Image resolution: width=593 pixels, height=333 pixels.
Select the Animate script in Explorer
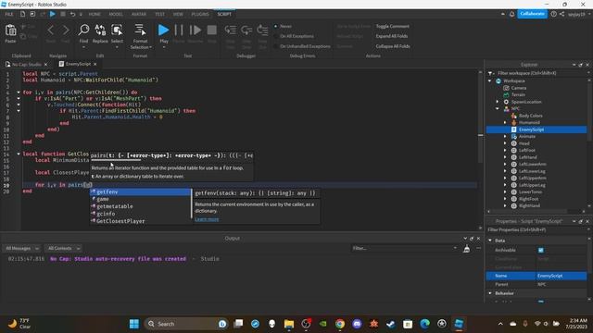[526, 136]
